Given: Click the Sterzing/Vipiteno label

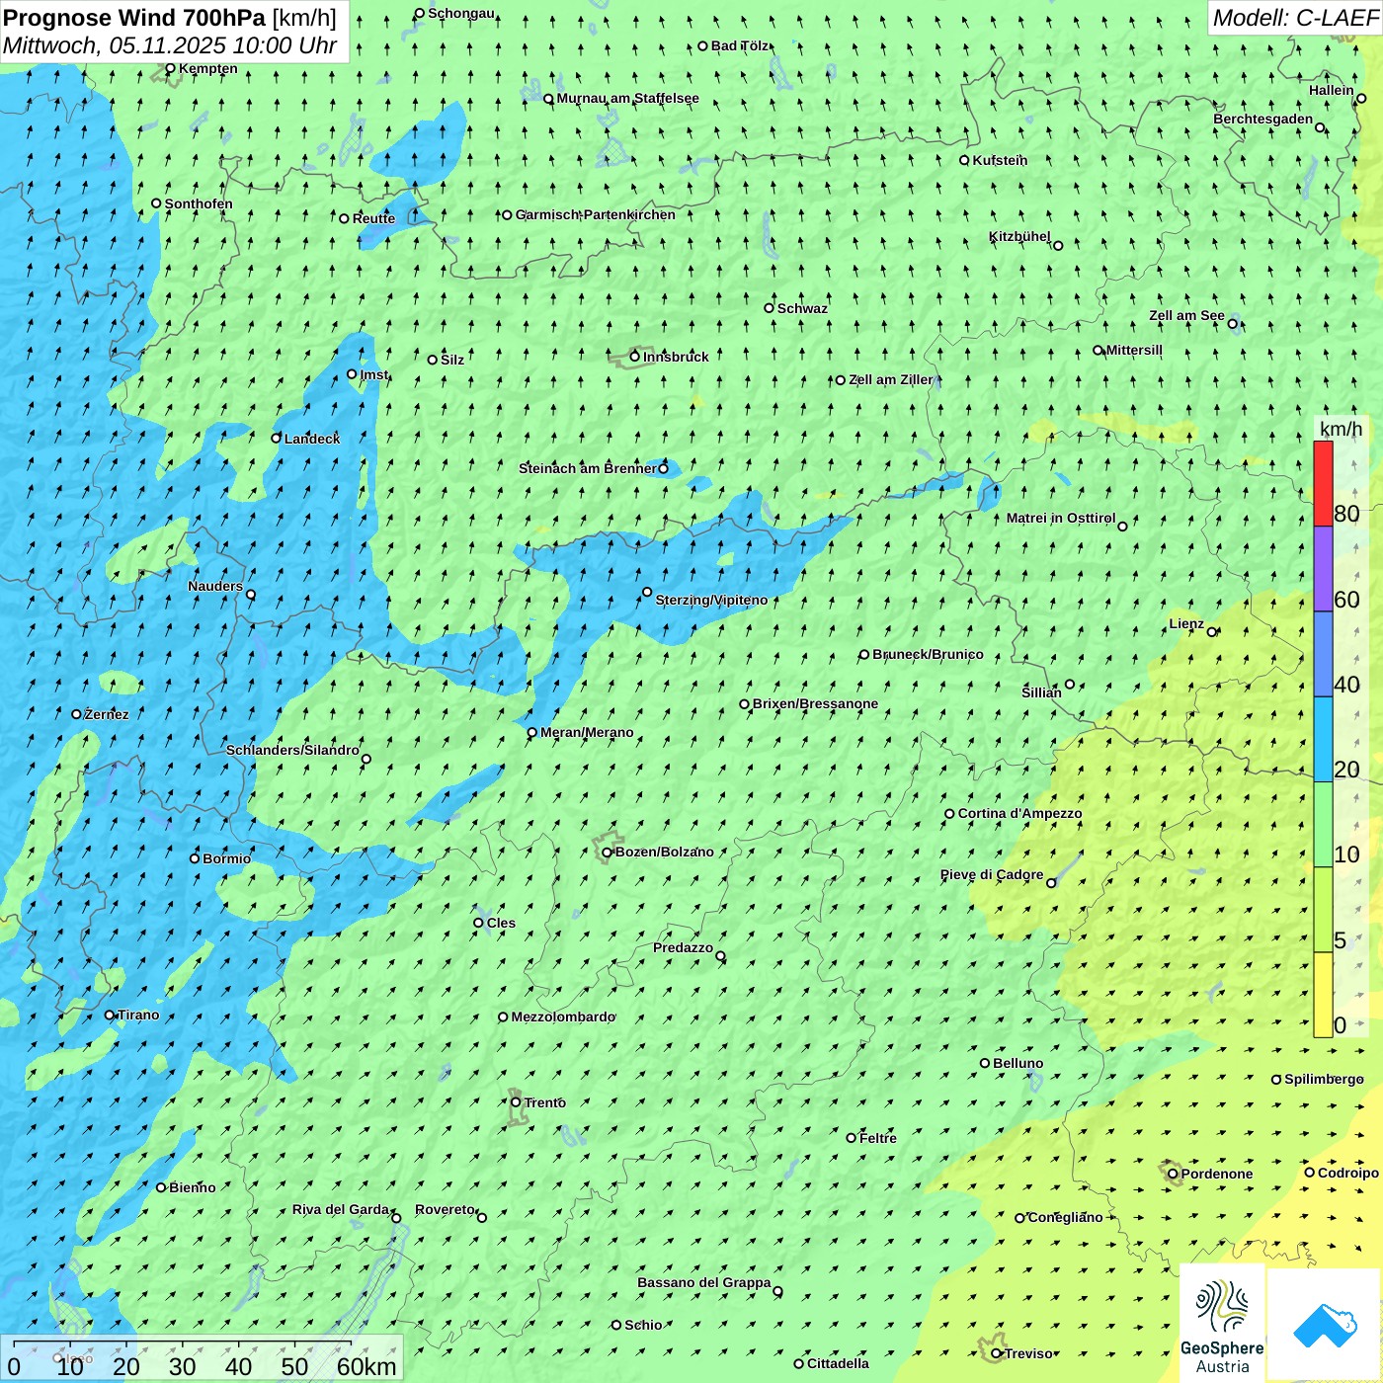Looking at the screenshot, I should tap(711, 600).
